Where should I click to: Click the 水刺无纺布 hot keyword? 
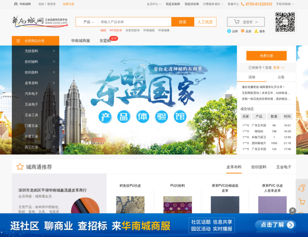tap(133, 30)
